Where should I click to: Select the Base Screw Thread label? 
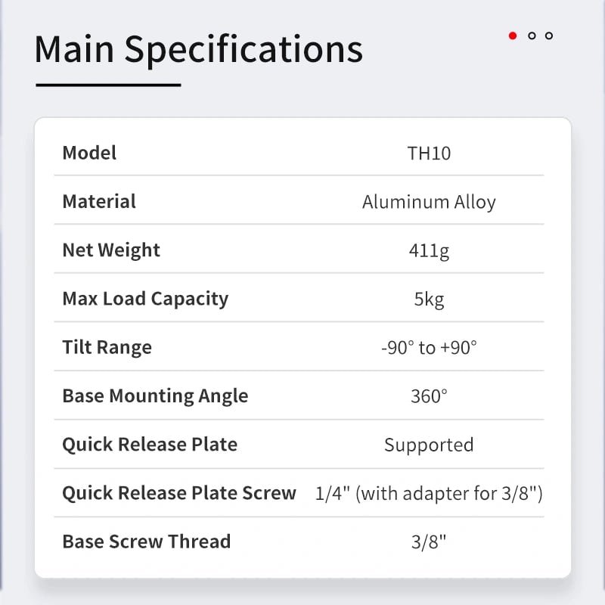146,541
